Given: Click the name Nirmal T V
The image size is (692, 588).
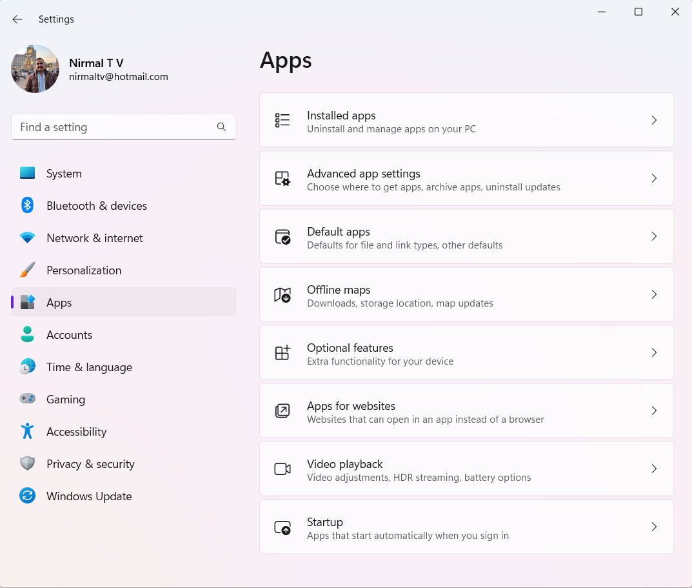Looking at the screenshot, I should pyautogui.click(x=96, y=63).
